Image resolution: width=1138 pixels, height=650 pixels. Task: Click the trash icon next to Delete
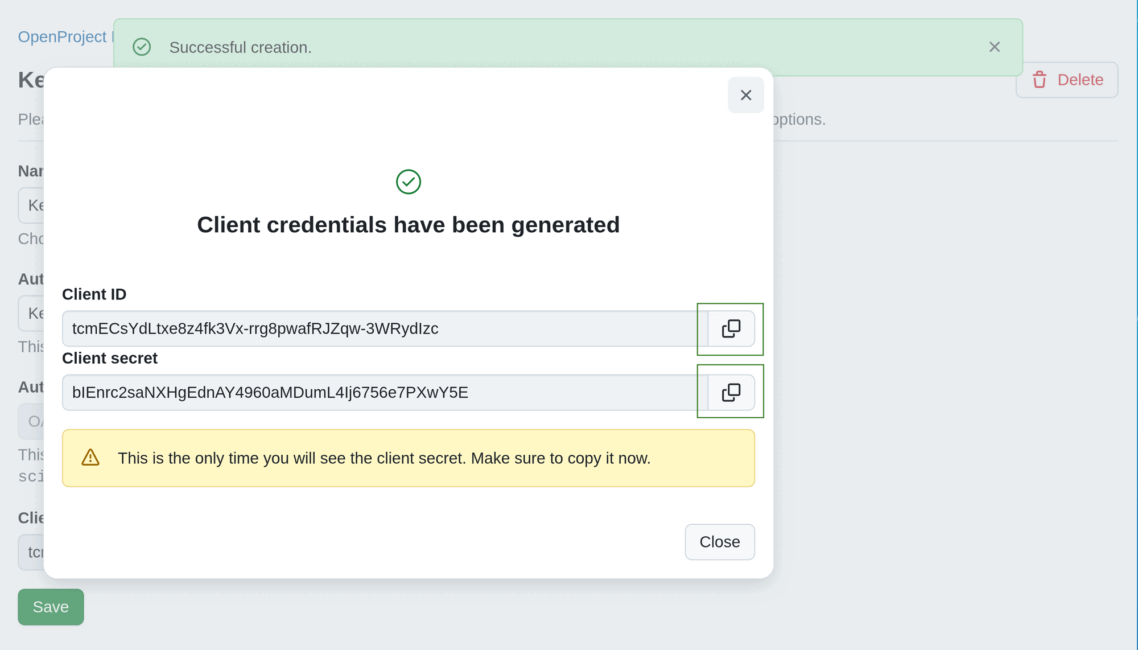1040,80
